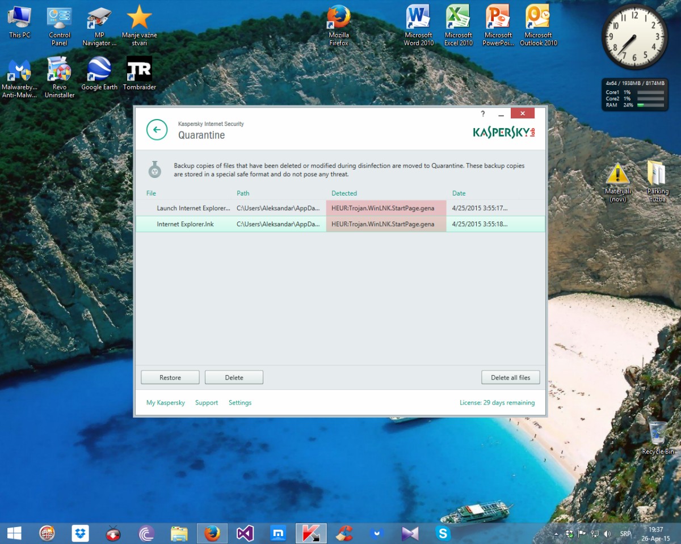Sort by the Detected column header
The height and width of the screenshot is (544, 681).
tap(344, 193)
